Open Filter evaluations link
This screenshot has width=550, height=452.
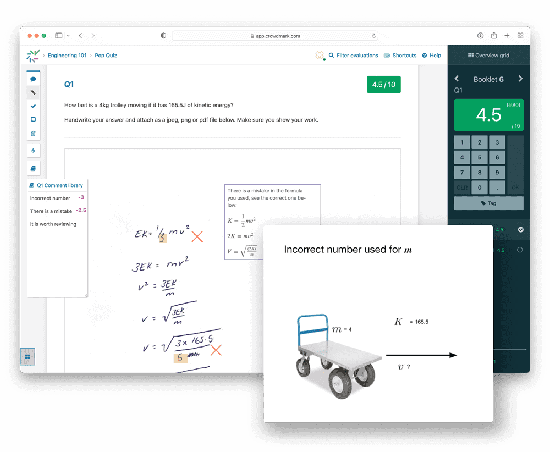point(357,56)
